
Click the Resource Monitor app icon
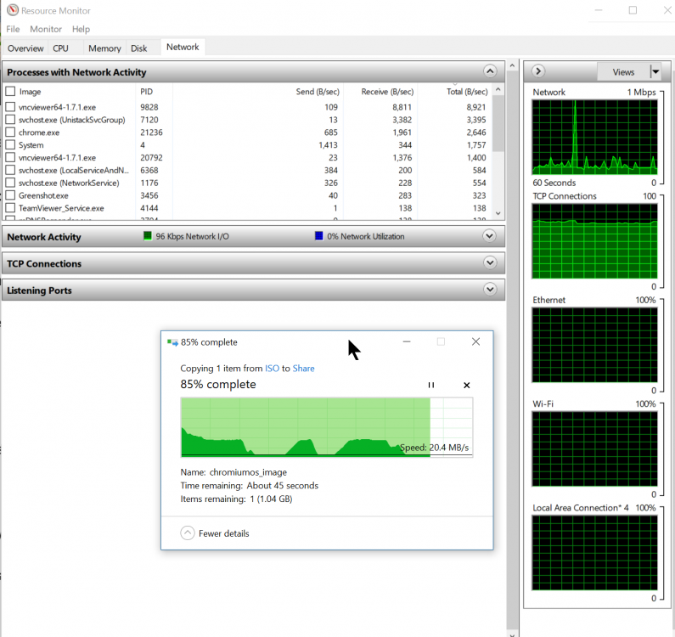13,10
